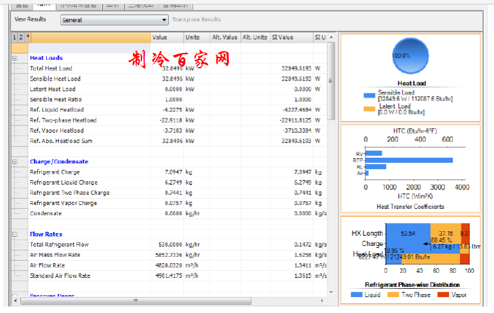Image resolution: width=494 pixels, height=313 pixels.
Task: Click the Units column header
Action: click(195, 38)
